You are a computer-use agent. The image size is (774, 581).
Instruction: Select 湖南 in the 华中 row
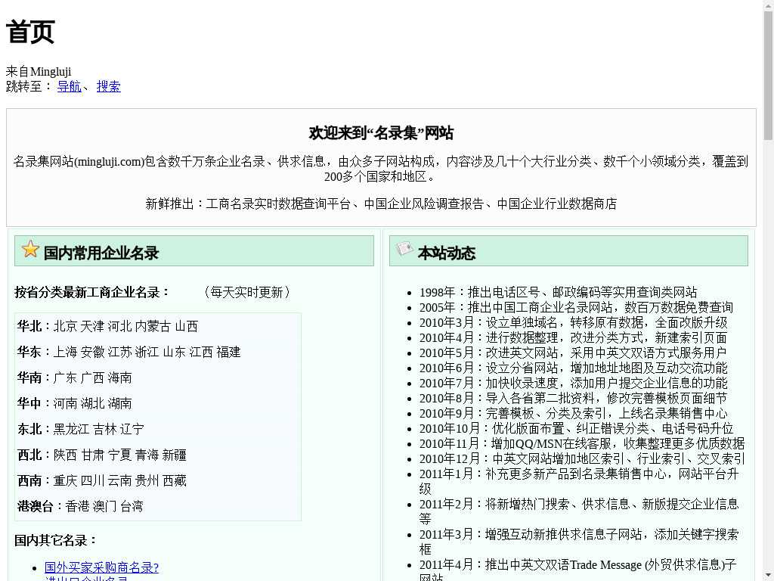120,403
